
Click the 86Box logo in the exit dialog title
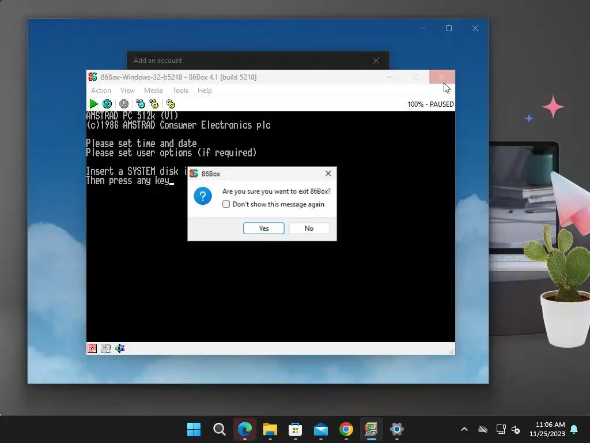coord(194,174)
